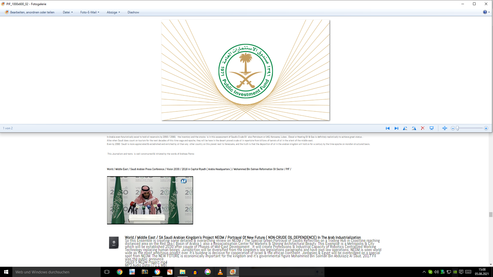Click the 'This Journalism and texts' line
The image size is (493, 277).
click(151, 154)
